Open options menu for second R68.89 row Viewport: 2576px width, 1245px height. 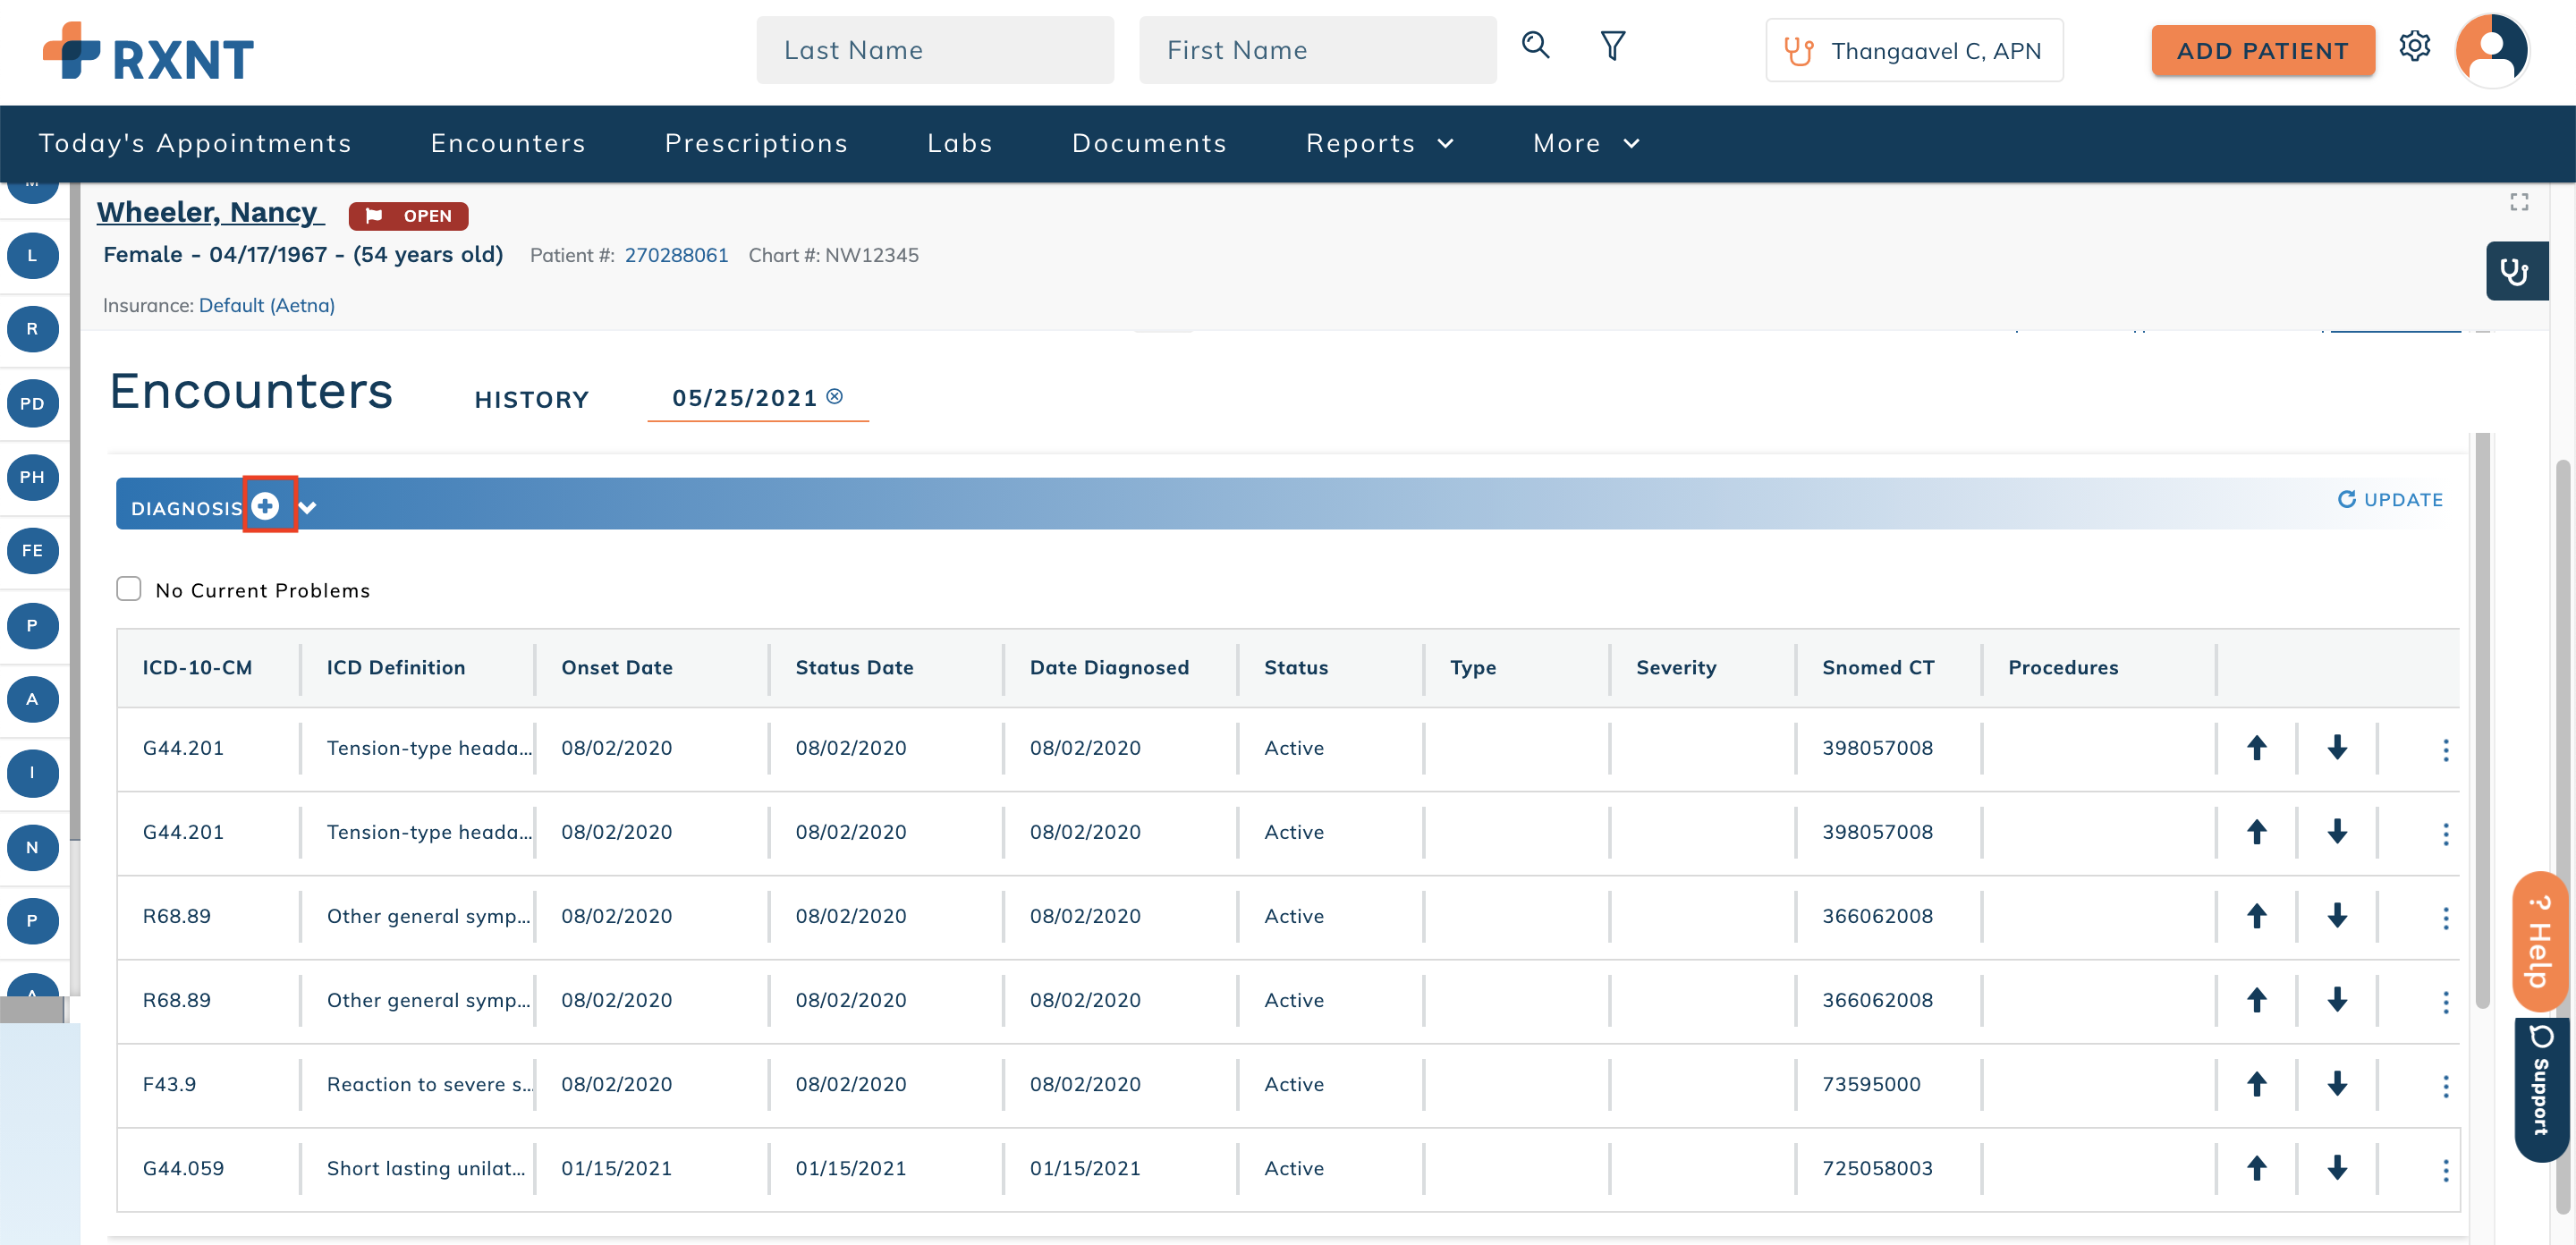pyautogui.click(x=2445, y=1002)
